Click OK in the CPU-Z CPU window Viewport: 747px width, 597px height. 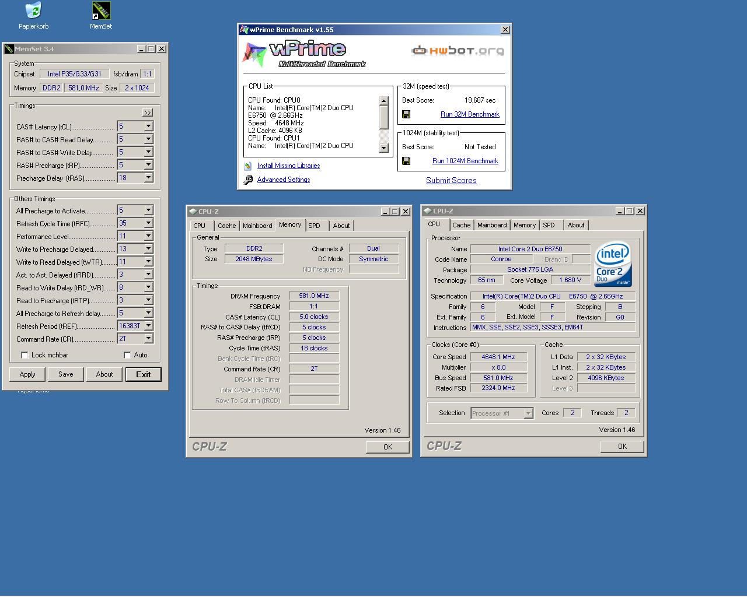(622, 447)
